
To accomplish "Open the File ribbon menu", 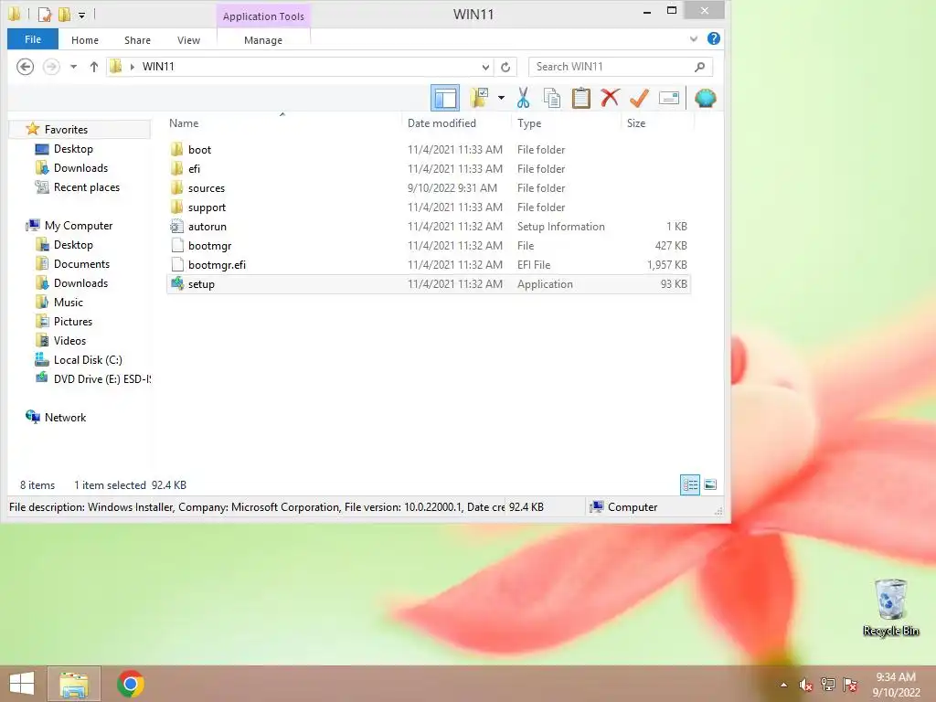I will tap(33, 39).
